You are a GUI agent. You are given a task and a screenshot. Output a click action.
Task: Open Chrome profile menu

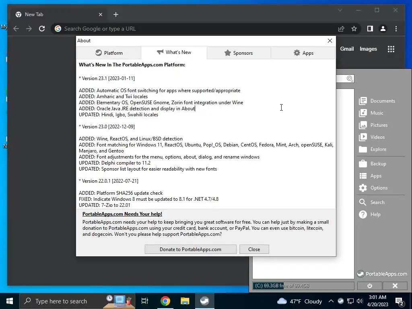click(x=383, y=29)
